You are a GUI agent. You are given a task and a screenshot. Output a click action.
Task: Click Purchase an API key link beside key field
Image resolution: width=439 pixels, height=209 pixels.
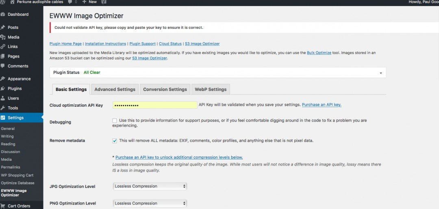click(x=322, y=105)
